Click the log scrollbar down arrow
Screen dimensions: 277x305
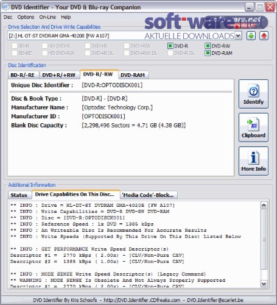coord(264,283)
